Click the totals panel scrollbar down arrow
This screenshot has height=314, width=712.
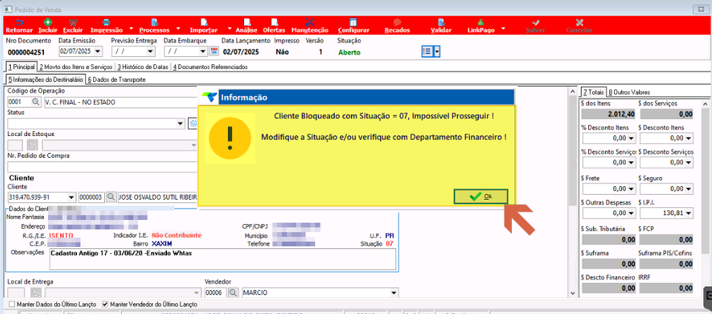pos(704,294)
